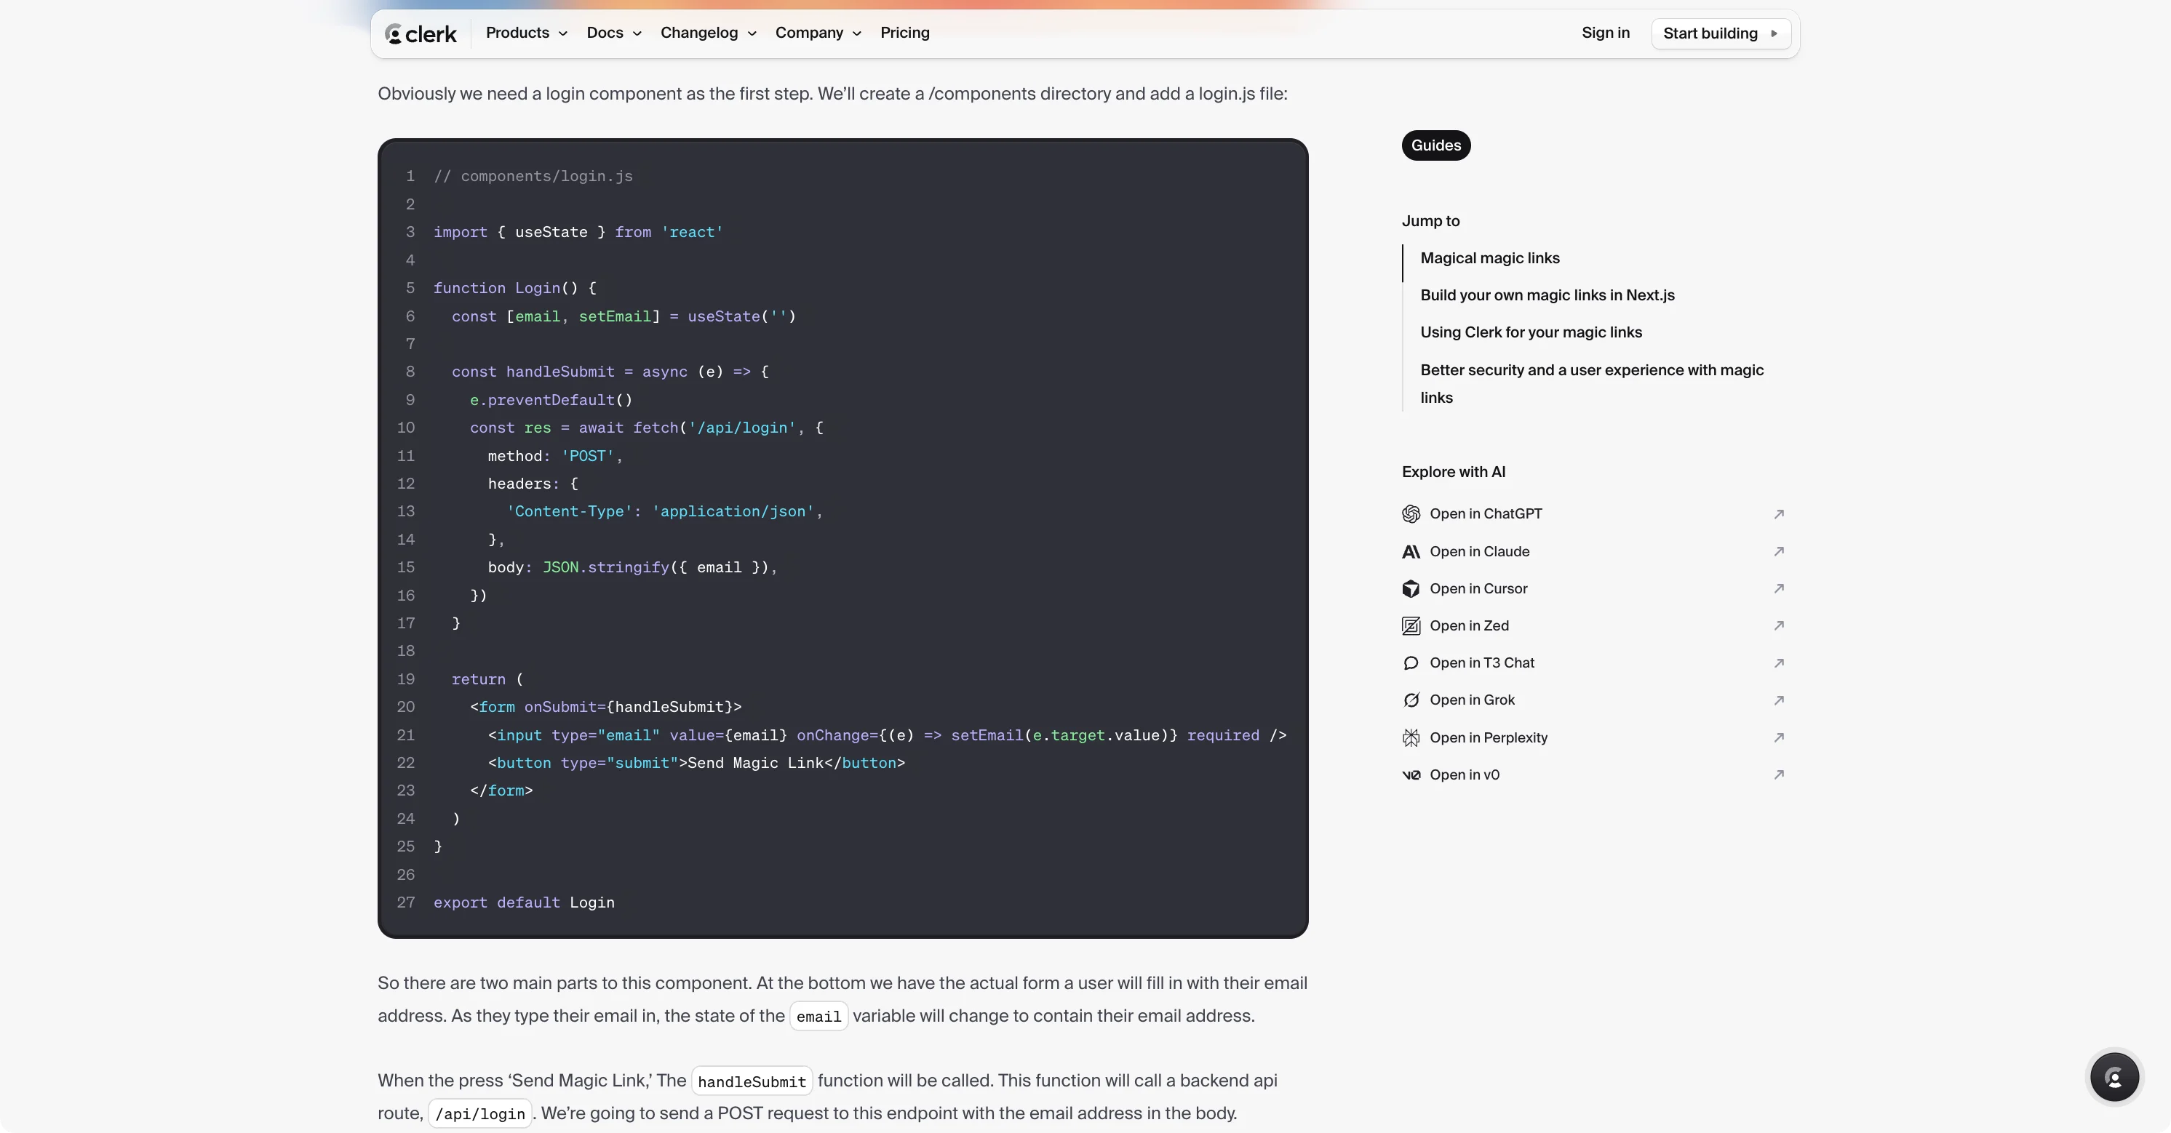The width and height of the screenshot is (2171, 1133).
Task: Click the Start building button
Action: [x=1720, y=33]
